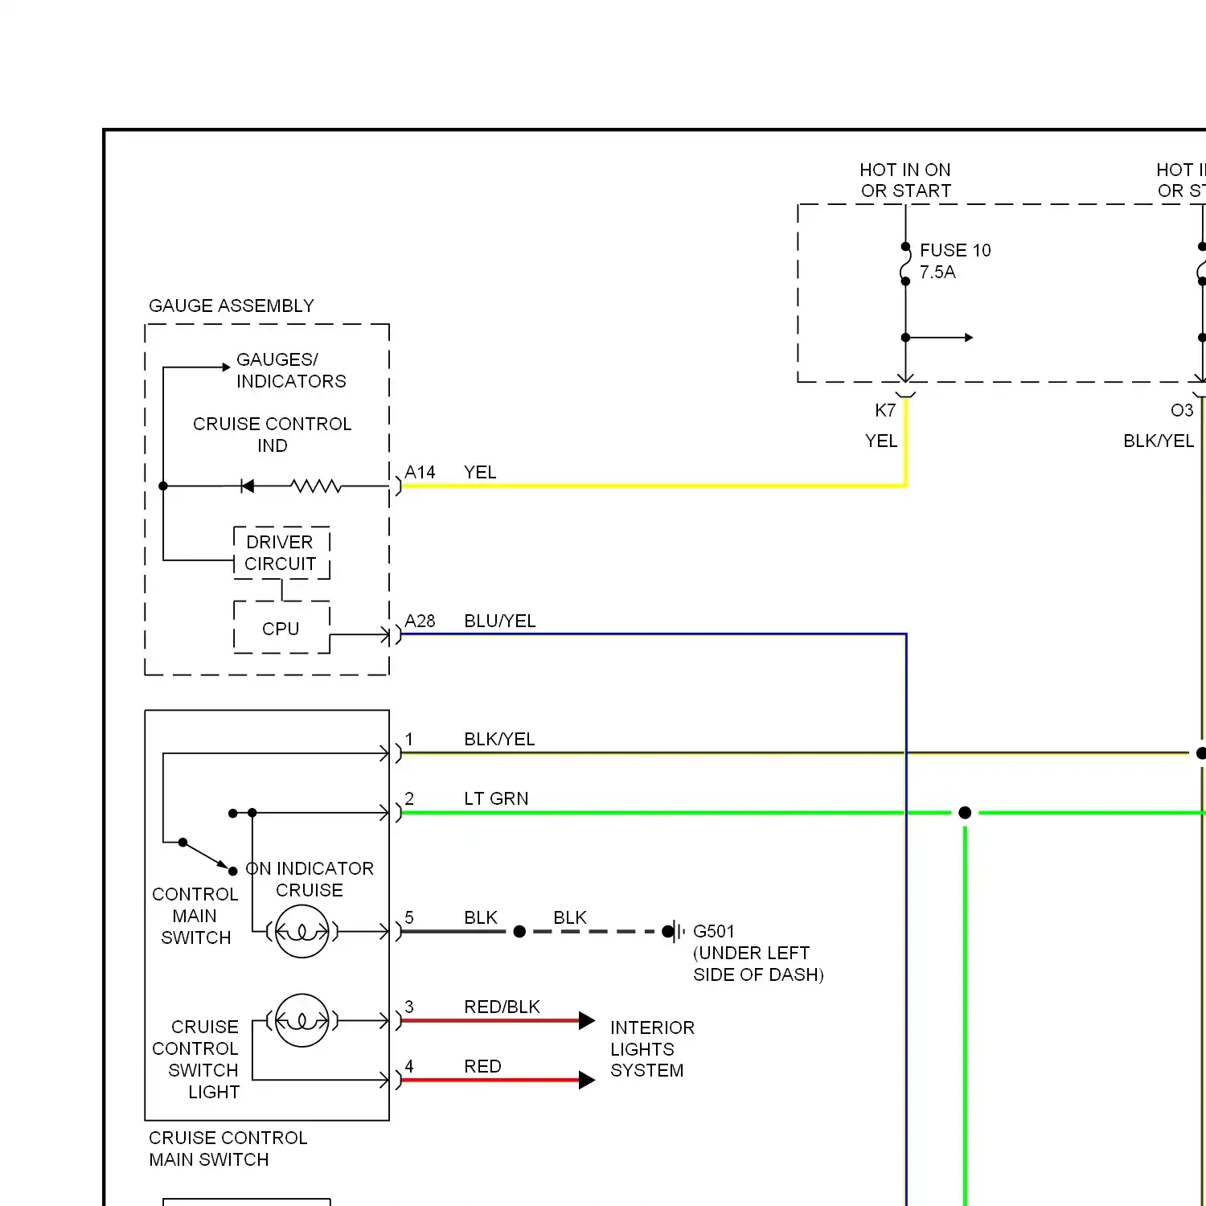1206x1206 pixels.
Task: Click the 'INTERIOR LIGHTS SYSTEM' label
Action: click(x=652, y=1048)
